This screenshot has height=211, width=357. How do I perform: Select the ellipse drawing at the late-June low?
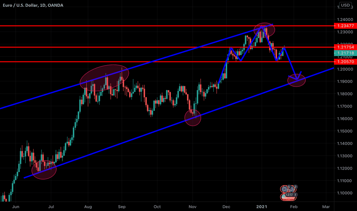44,170
